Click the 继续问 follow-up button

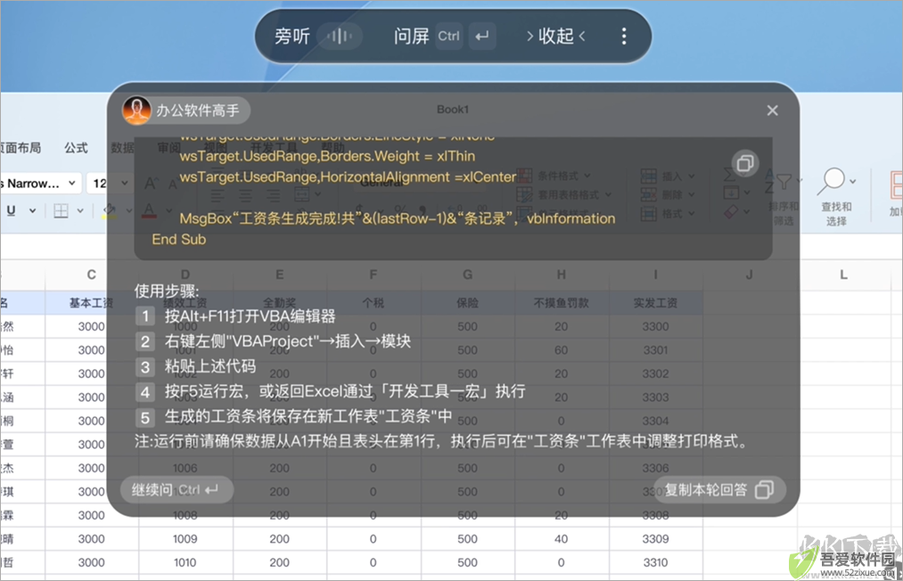[176, 490]
